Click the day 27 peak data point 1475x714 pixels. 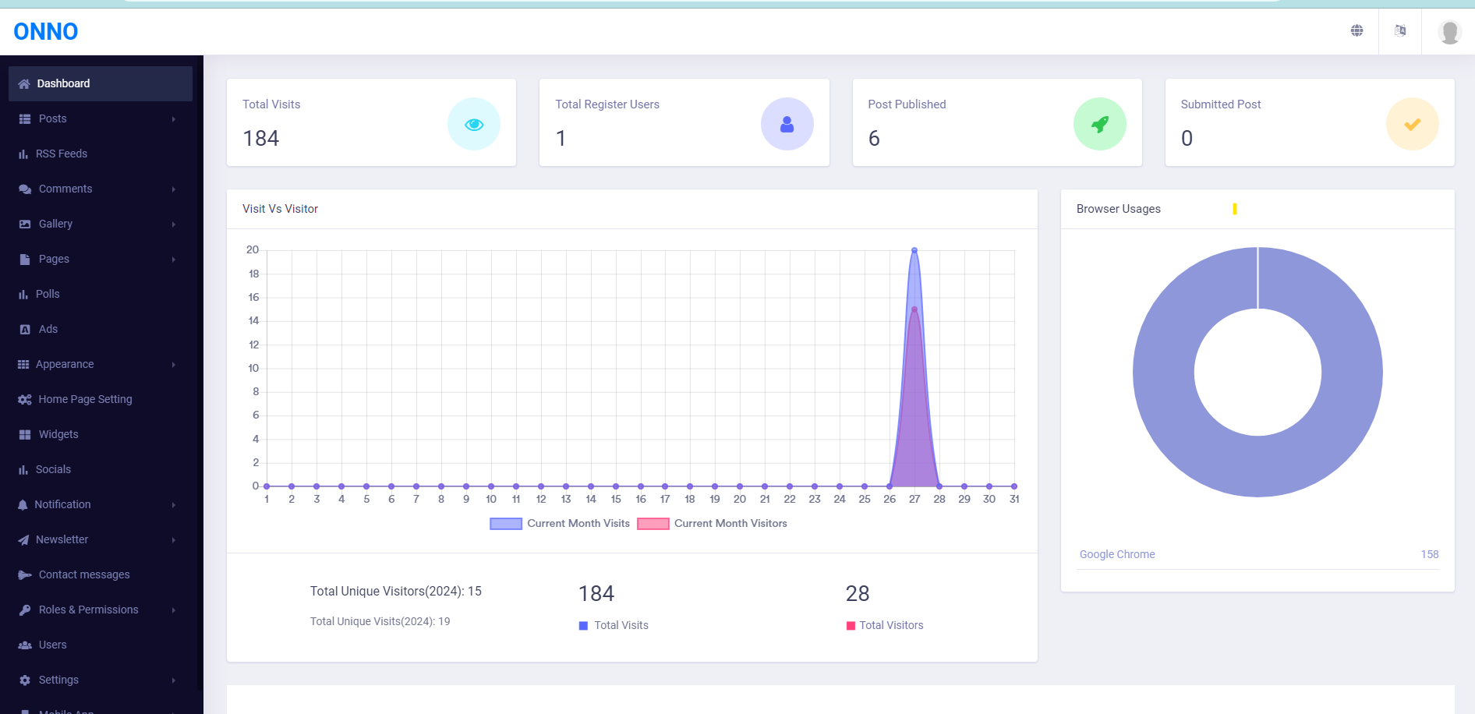tap(914, 250)
